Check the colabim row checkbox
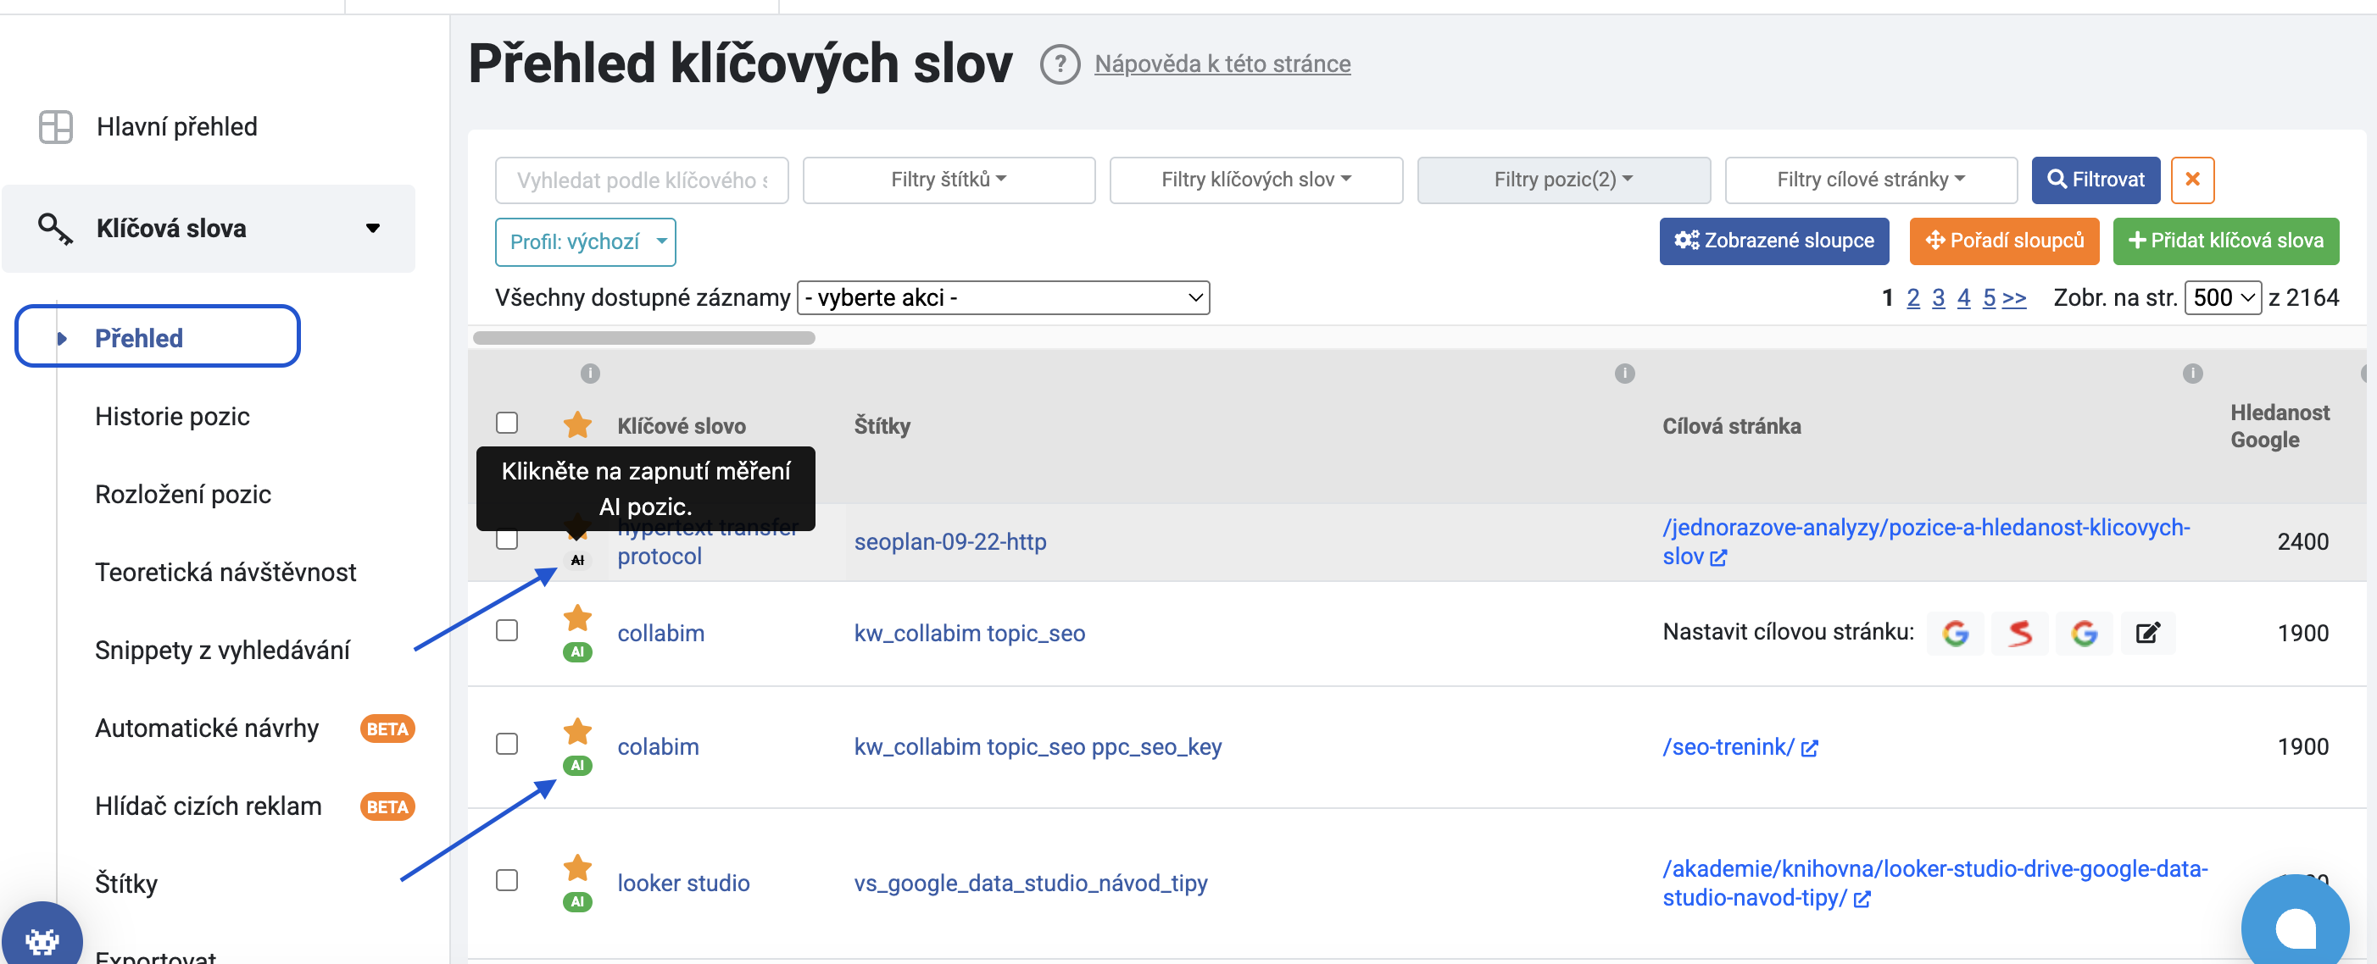Viewport: 2377px width, 964px height. tap(507, 744)
